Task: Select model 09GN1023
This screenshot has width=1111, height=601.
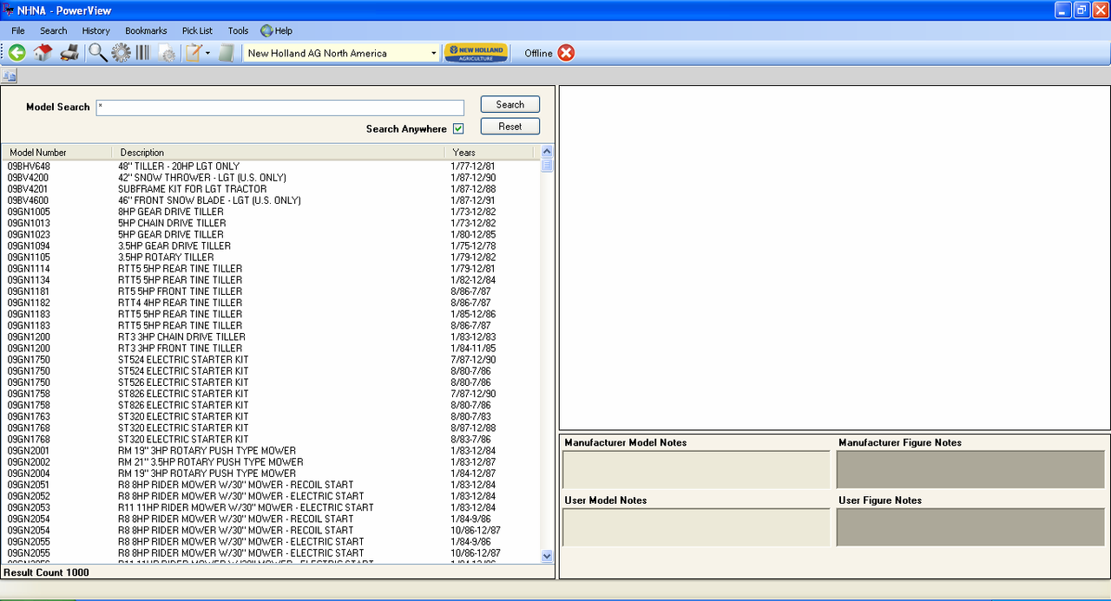Action: coord(271,234)
